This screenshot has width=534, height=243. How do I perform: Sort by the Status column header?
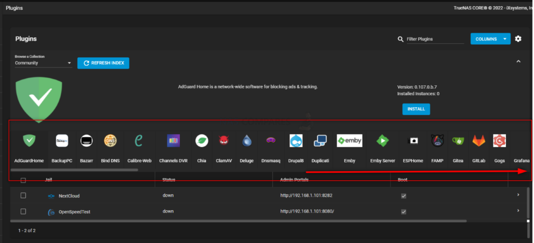click(168, 180)
